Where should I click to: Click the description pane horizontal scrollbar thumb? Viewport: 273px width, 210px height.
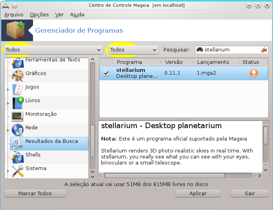point(164,176)
